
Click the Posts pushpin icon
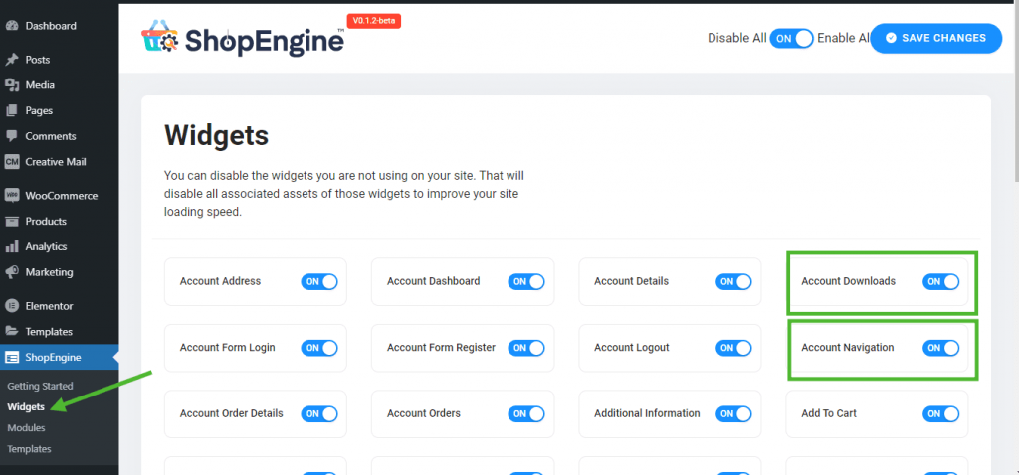(12, 60)
